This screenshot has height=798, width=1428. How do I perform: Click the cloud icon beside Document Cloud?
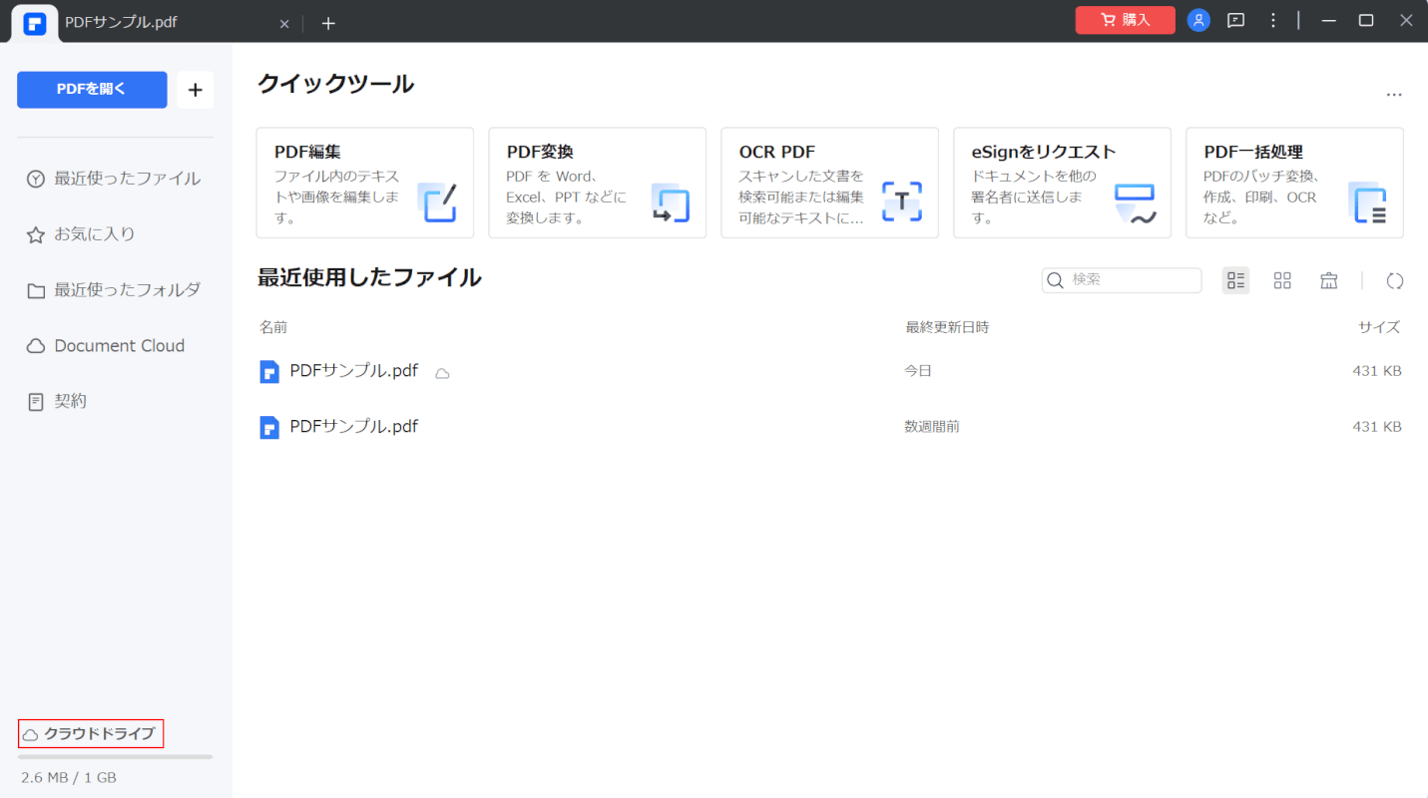(36, 346)
